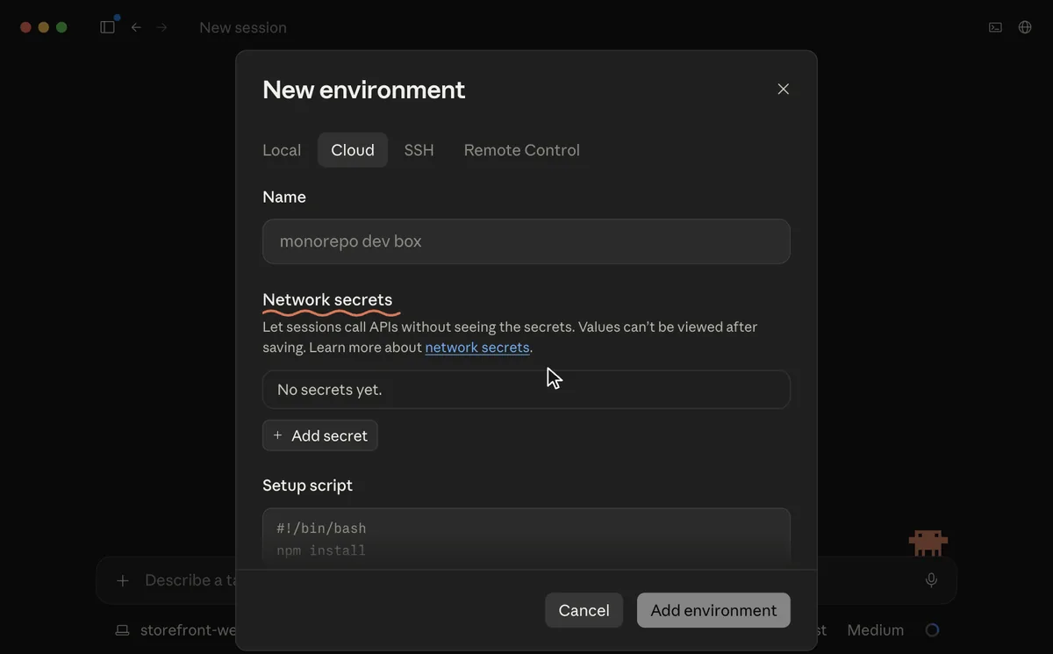Click the plus icon beside Describe a task
Viewport: 1053px width, 654px height.
(123, 580)
